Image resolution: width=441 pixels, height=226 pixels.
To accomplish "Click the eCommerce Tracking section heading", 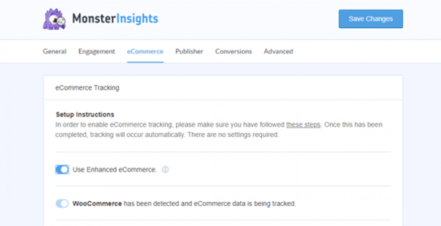I will tap(87, 88).
